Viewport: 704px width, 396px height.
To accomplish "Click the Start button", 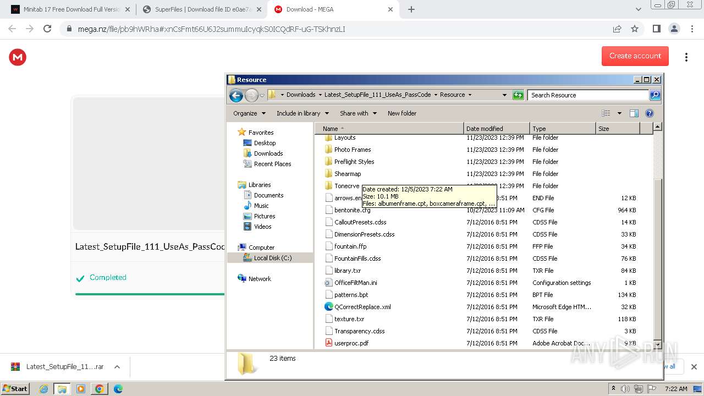I will pyautogui.click(x=15, y=388).
